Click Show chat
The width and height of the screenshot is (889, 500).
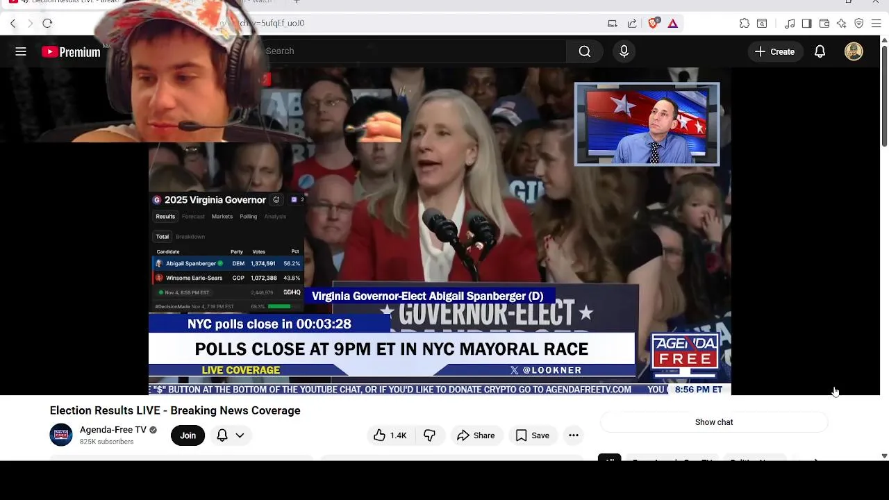[714, 422]
